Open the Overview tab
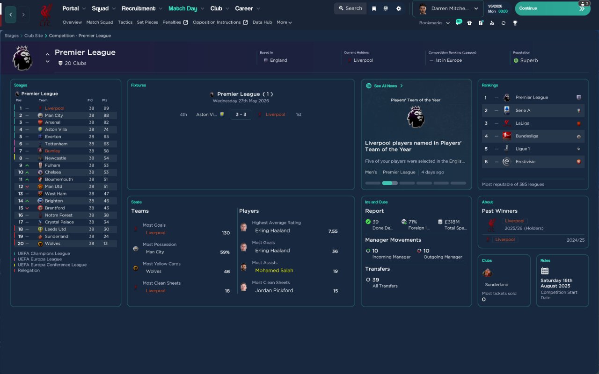 [72, 22]
